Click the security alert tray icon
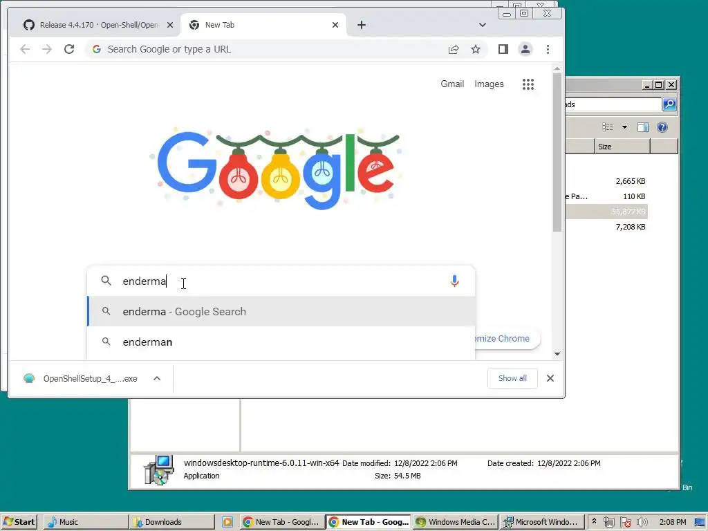Image resolution: width=708 pixels, height=531 pixels. (625, 522)
